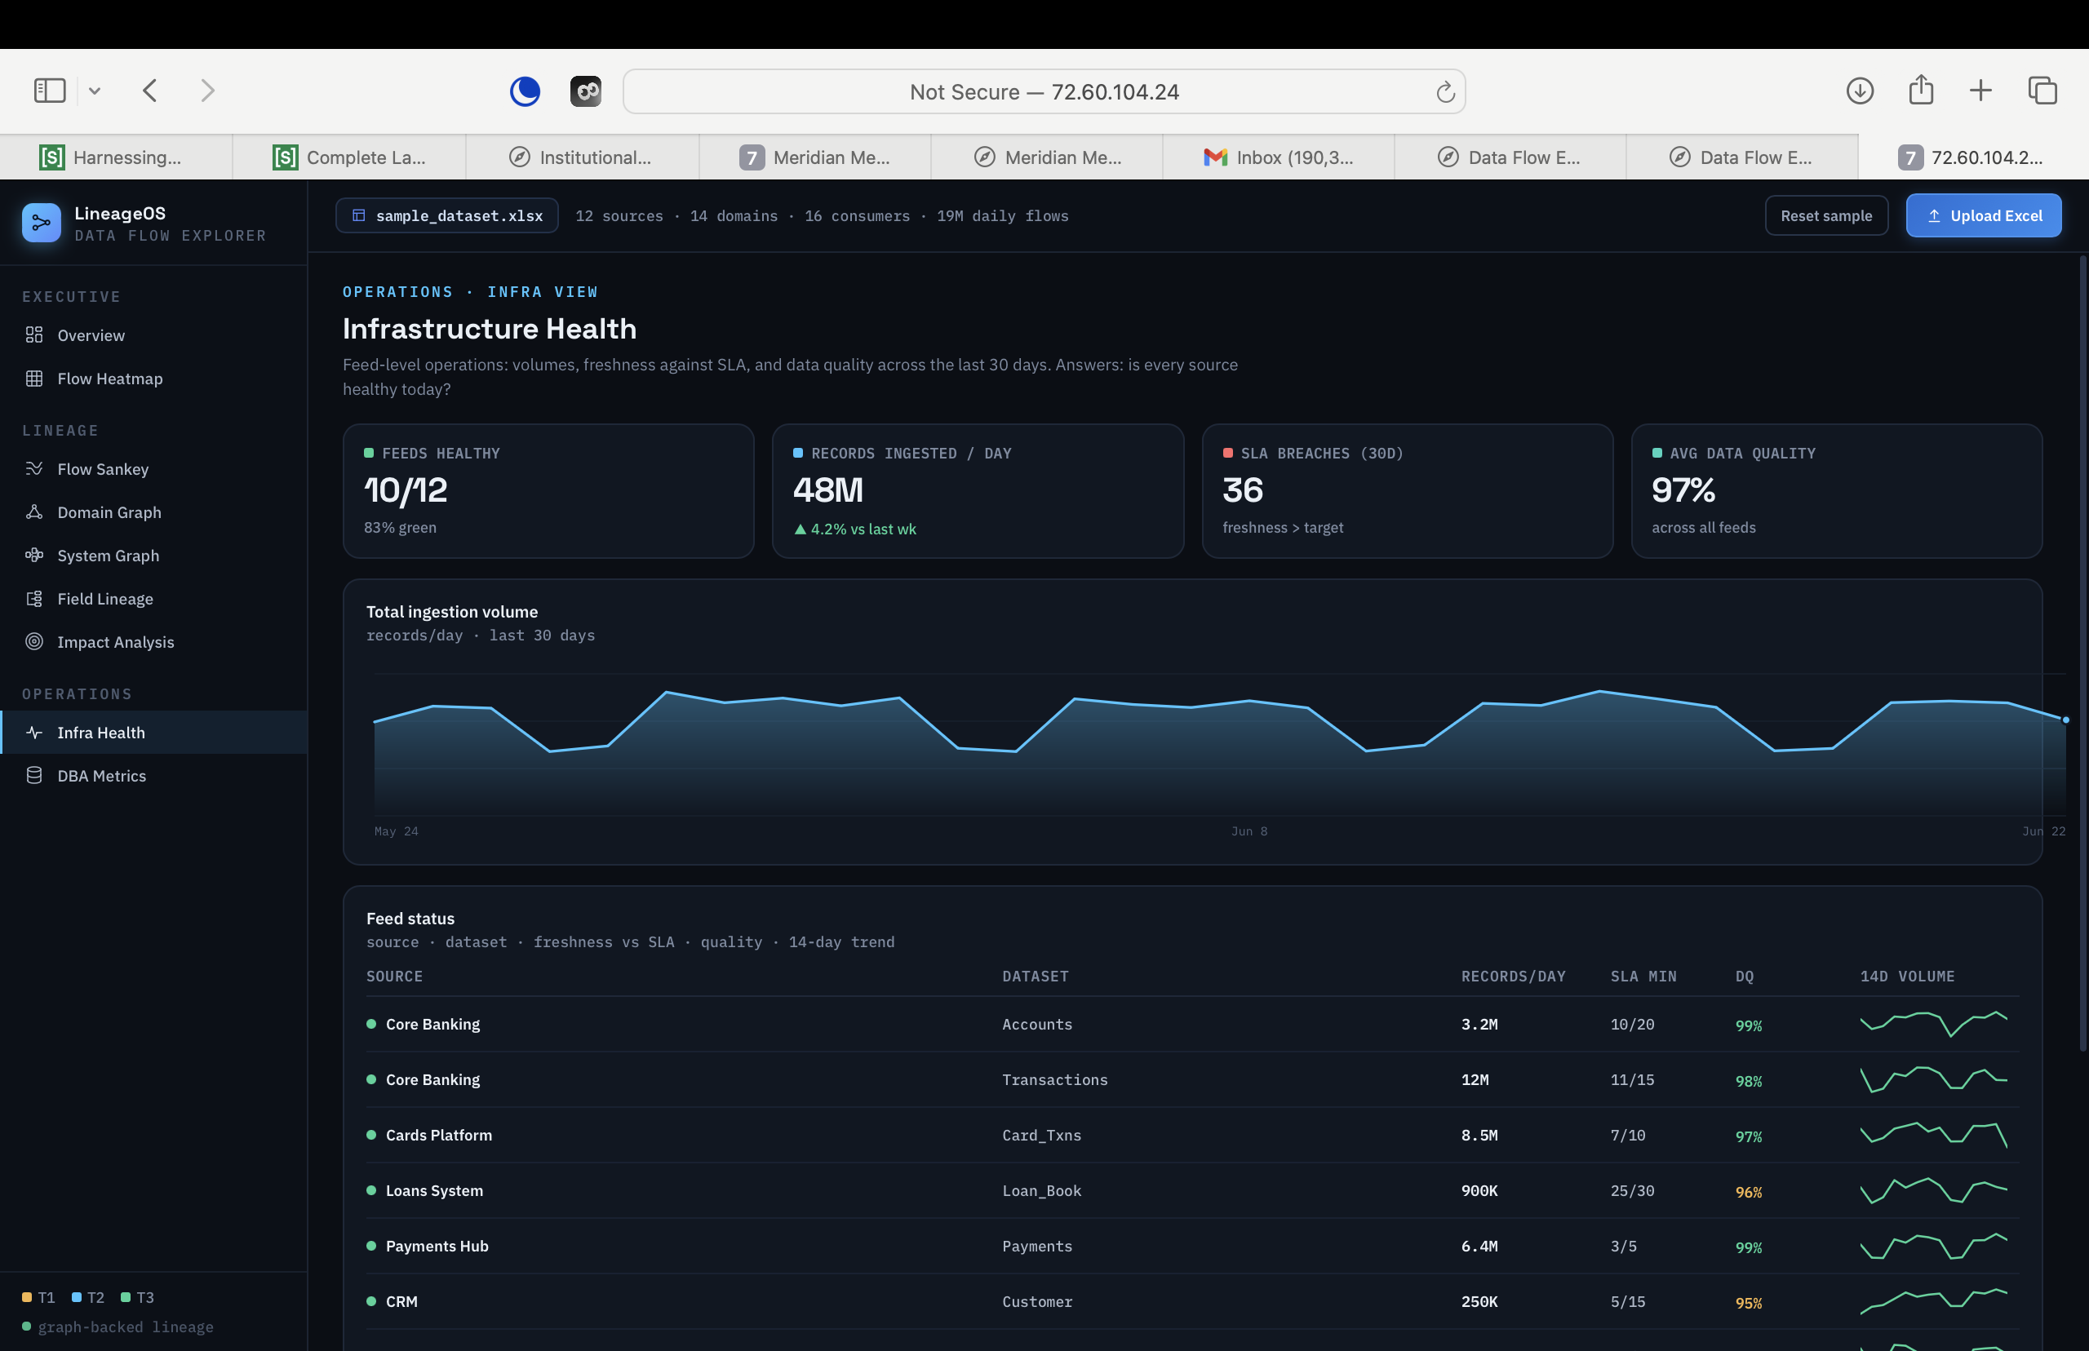Select the Flow Sankey icon
2089x1351 pixels.
[x=34, y=468]
